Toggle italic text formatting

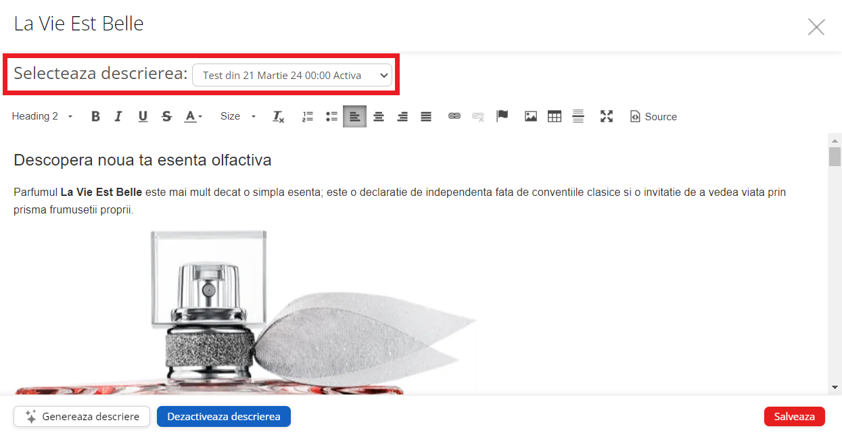[118, 117]
